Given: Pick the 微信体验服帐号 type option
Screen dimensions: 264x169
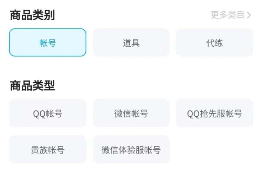Looking at the screenshot, I should tap(131, 149).
